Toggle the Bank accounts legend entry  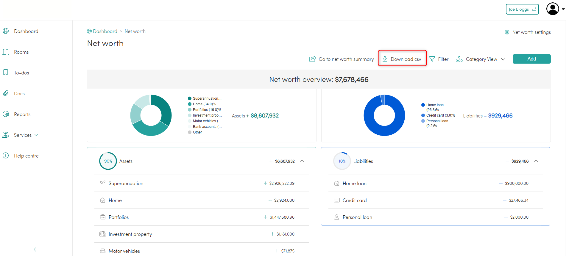(205, 127)
